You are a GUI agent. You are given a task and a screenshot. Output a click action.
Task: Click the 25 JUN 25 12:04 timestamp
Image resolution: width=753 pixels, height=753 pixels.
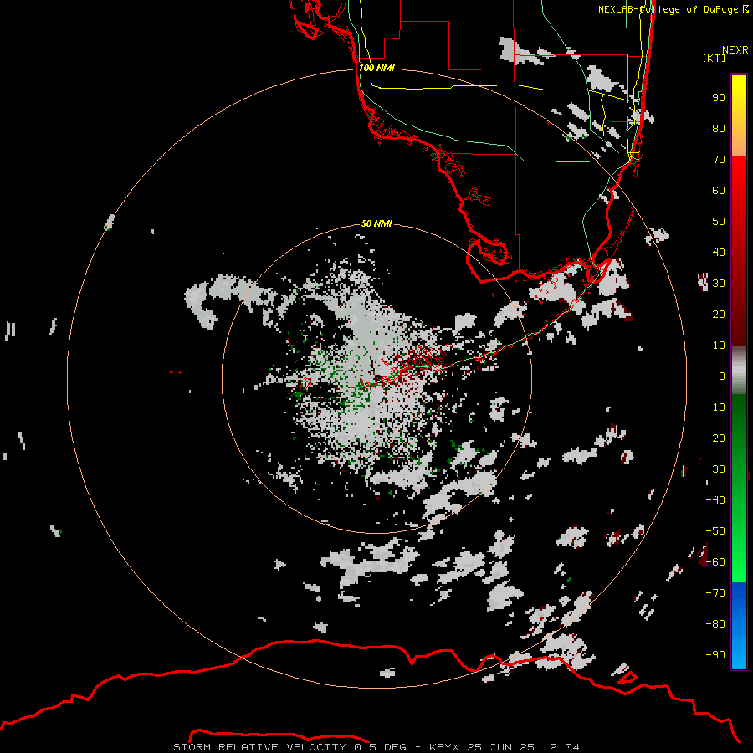tap(524, 747)
